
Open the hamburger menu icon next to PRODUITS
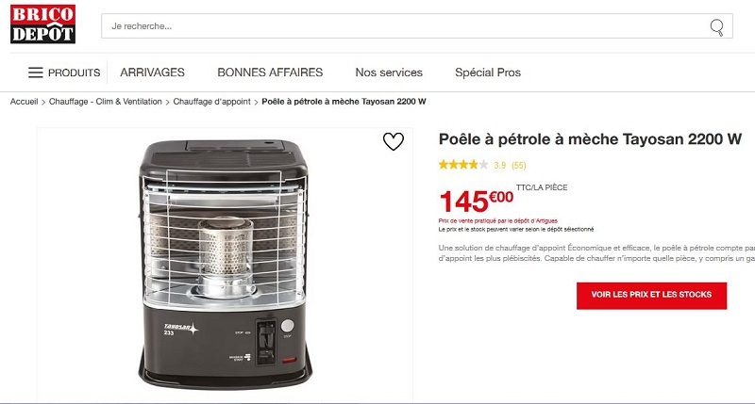tap(36, 73)
